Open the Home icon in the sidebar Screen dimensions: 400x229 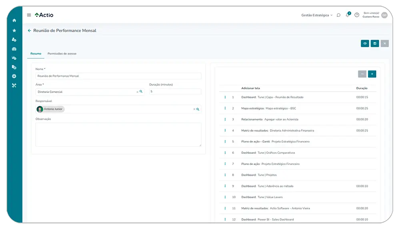[14, 20]
